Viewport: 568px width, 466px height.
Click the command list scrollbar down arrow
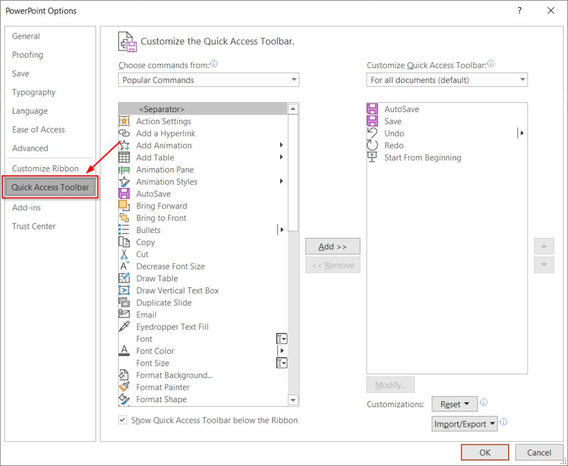click(x=292, y=400)
